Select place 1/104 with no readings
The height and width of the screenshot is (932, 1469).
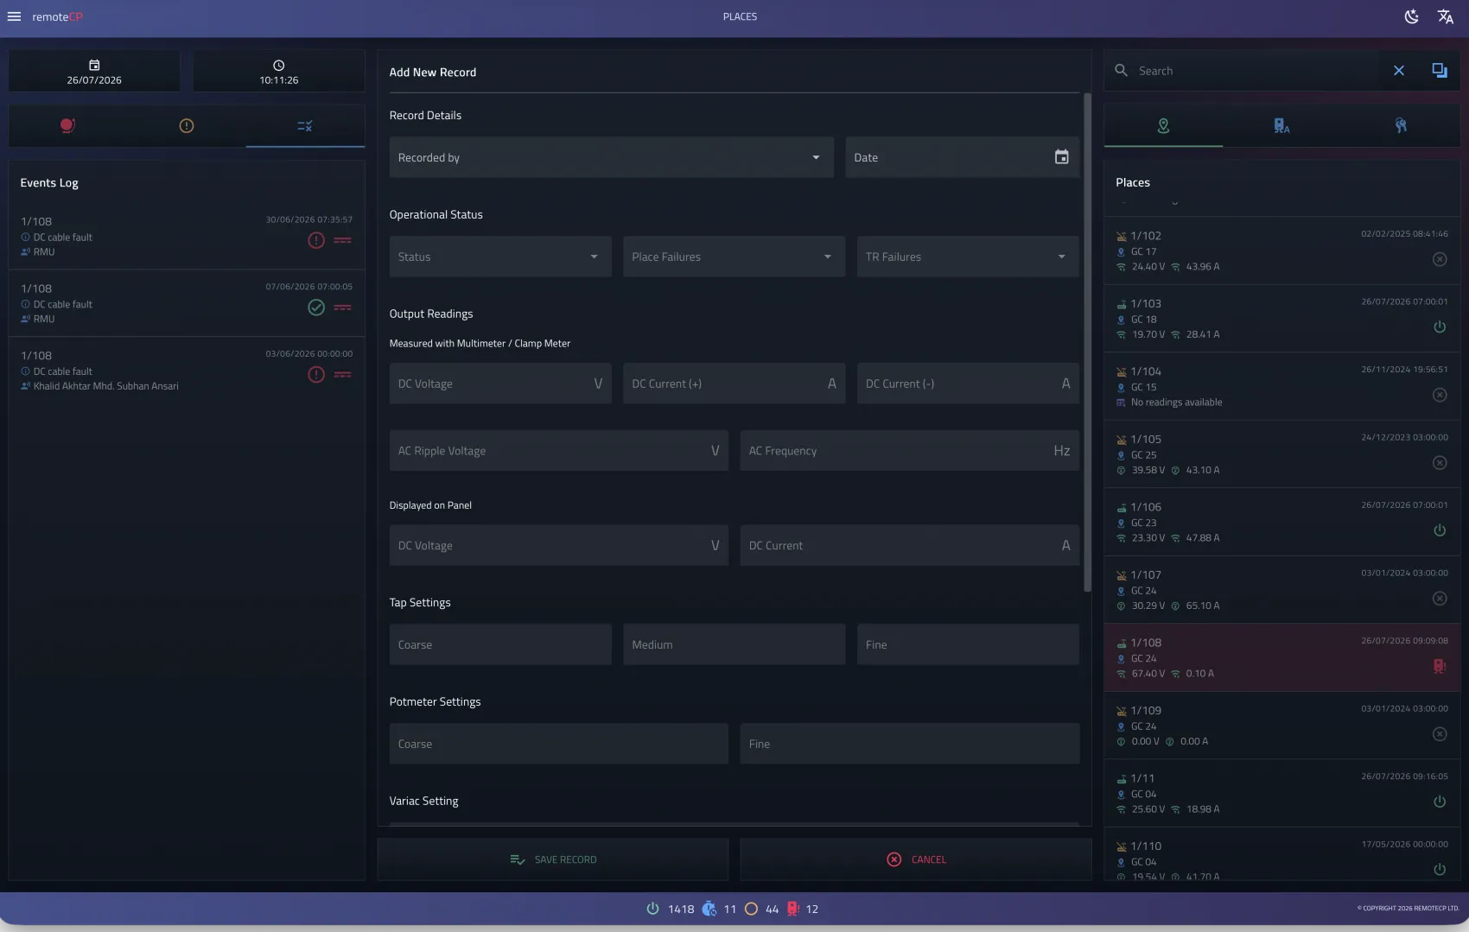1281,386
